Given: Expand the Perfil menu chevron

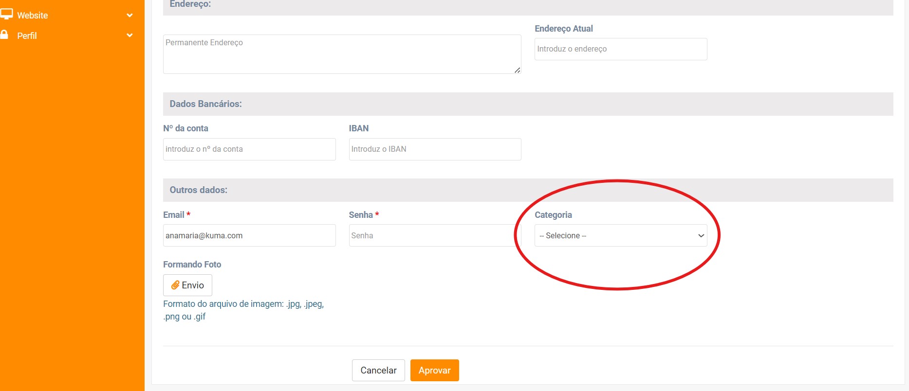Looking at the screenshot, I should (130, 36).
